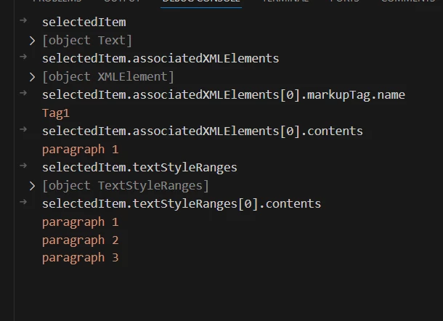Switch to the Output tab
Screen dimensions: 443x321
pos(122,1)
